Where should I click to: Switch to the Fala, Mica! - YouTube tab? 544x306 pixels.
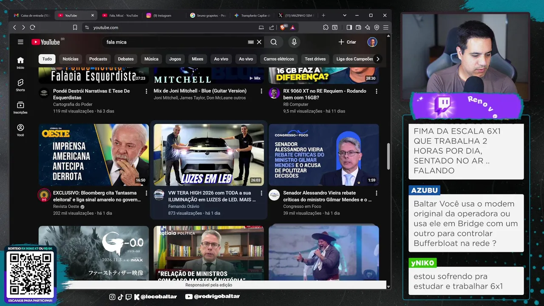120,15
